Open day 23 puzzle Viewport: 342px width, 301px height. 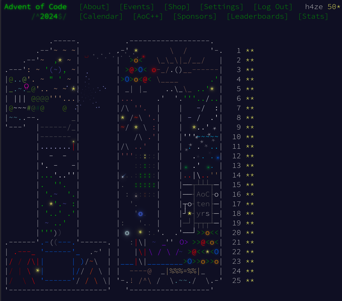tap(237, 261)
